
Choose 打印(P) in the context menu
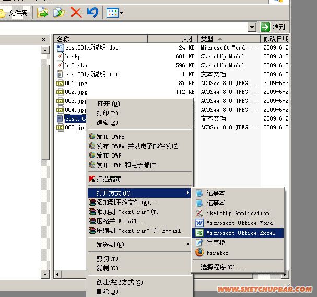pos(139,113)
